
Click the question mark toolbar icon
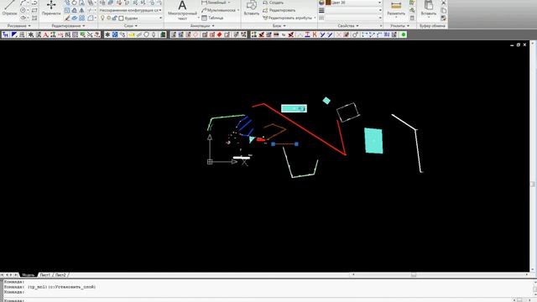click(x=97, y=34)
